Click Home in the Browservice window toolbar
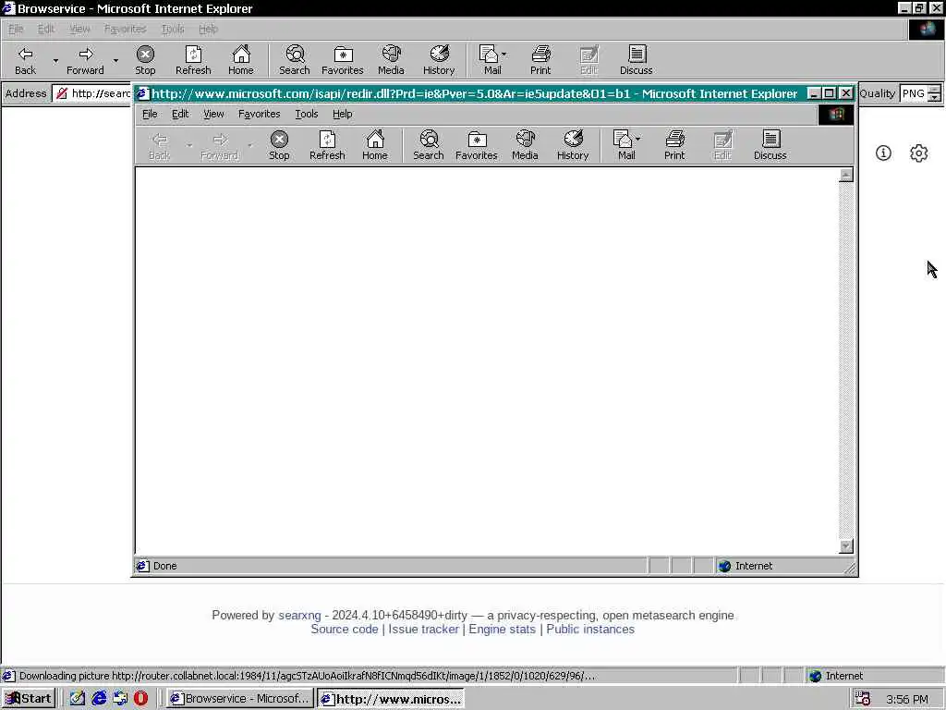946x710 pixels. 241,60
